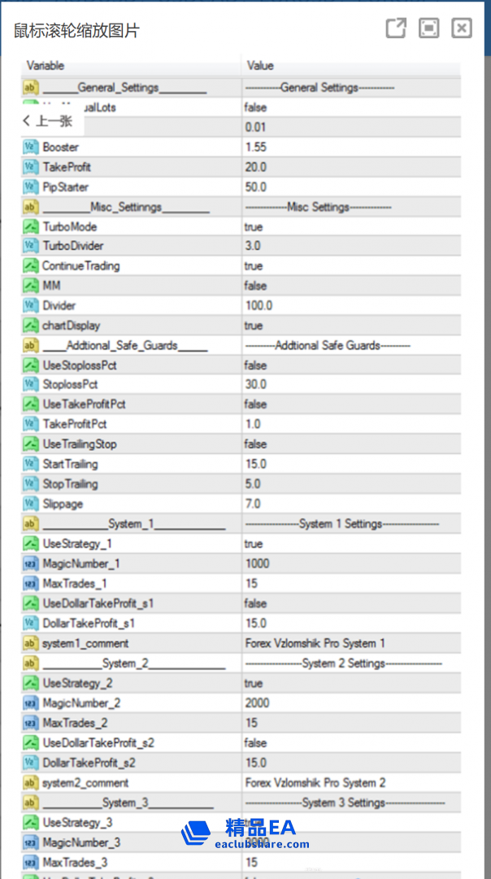Go back with the 上一张 button
Screen dimensions: 491x879
(48, 121)
